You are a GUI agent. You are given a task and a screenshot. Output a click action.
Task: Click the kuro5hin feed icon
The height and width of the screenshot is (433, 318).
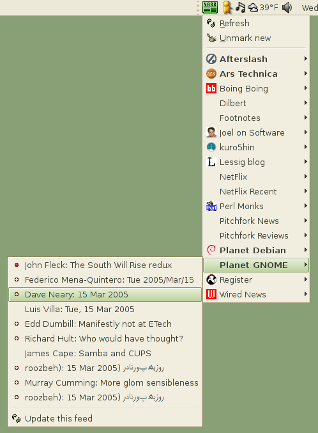pyautogui.click(x=211, y=147)
